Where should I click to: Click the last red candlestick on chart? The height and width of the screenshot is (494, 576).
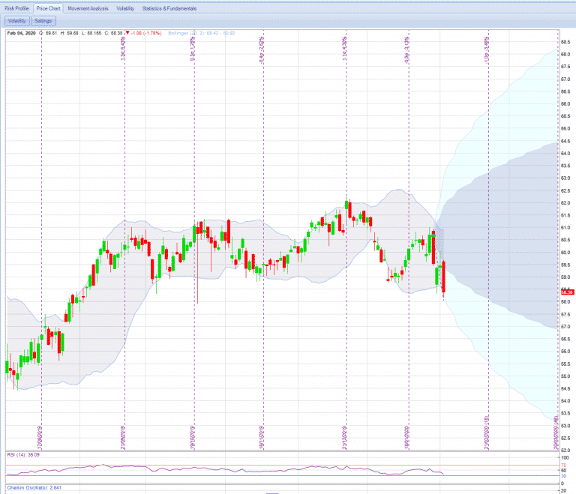(444, 277)
